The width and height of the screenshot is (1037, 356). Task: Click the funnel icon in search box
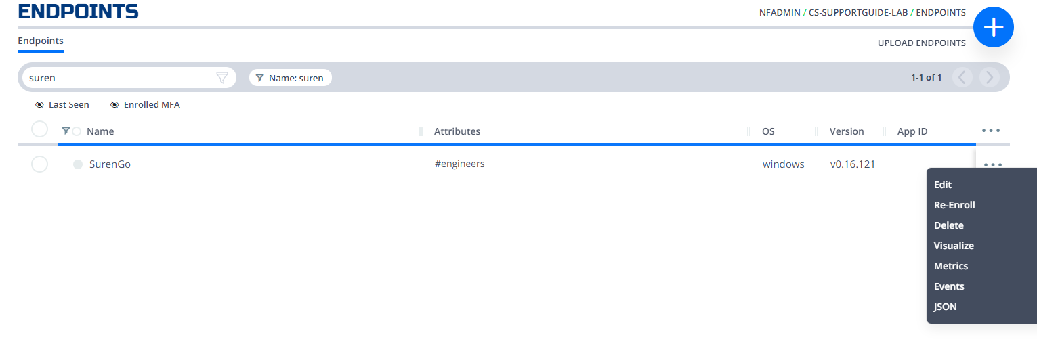(x=222, y=78)
